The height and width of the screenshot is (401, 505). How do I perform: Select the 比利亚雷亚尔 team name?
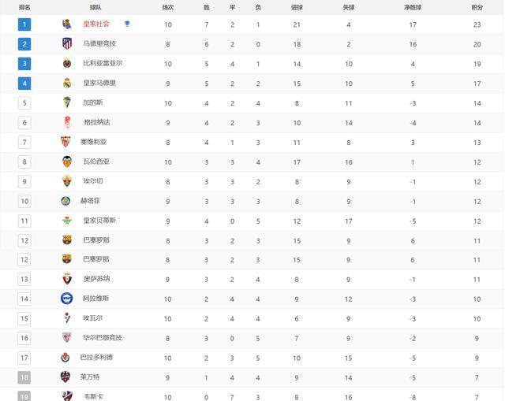click(103, 63)
